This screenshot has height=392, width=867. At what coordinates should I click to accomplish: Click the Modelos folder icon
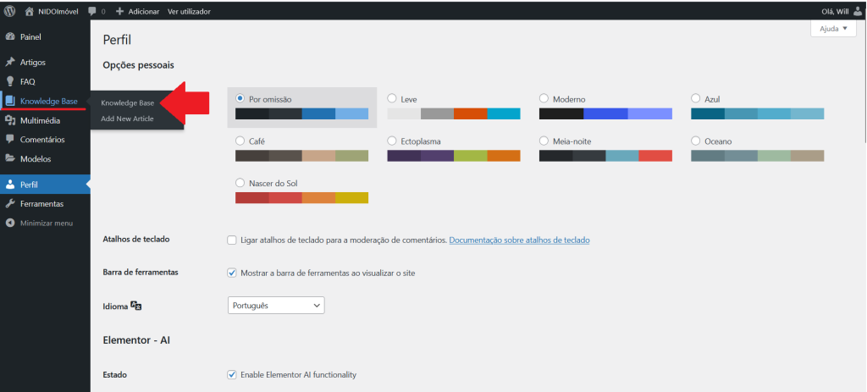point(9,158)
